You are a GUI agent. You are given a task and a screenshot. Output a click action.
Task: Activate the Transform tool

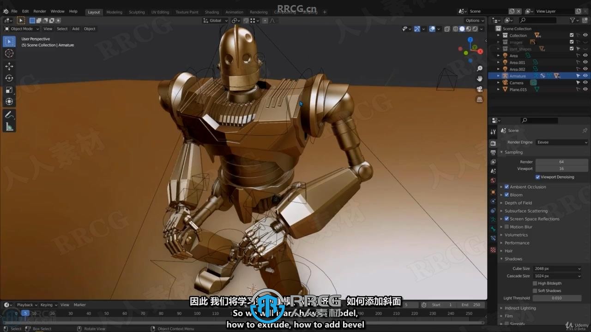coord(9,101)
